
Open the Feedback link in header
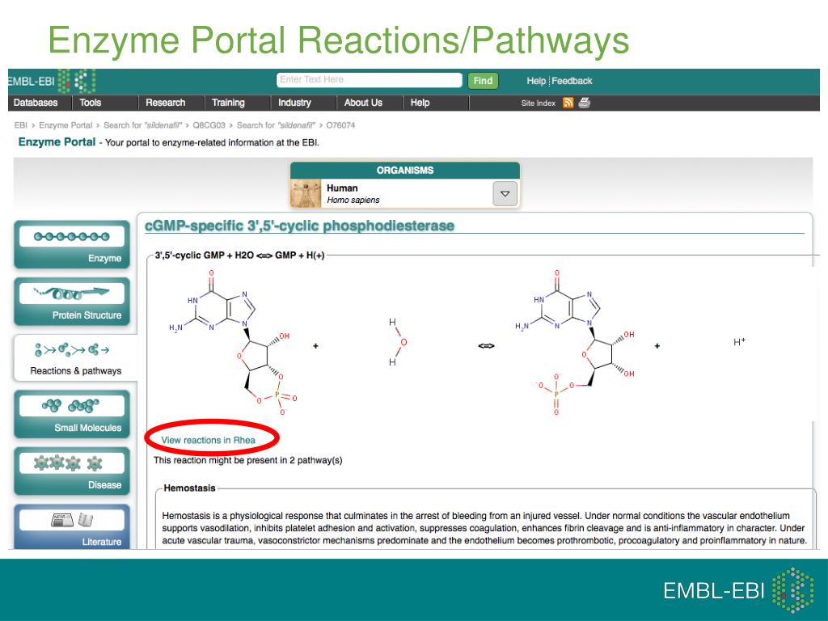click(572, 81)
